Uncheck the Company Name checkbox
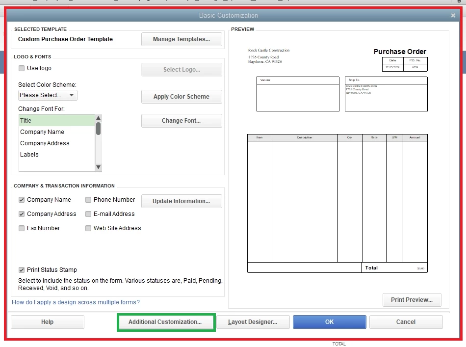Viewport: 466px width, 347px height. [22, 200]
